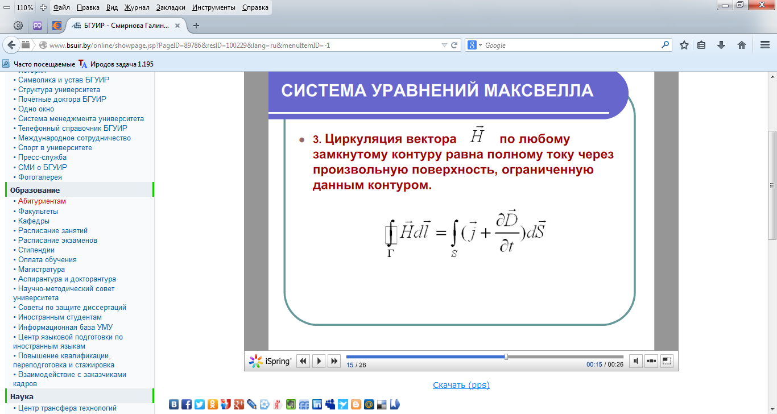Viewport: 777px width, 414px height.
Task: Open the Закладки menu
Action: point(171,7)
